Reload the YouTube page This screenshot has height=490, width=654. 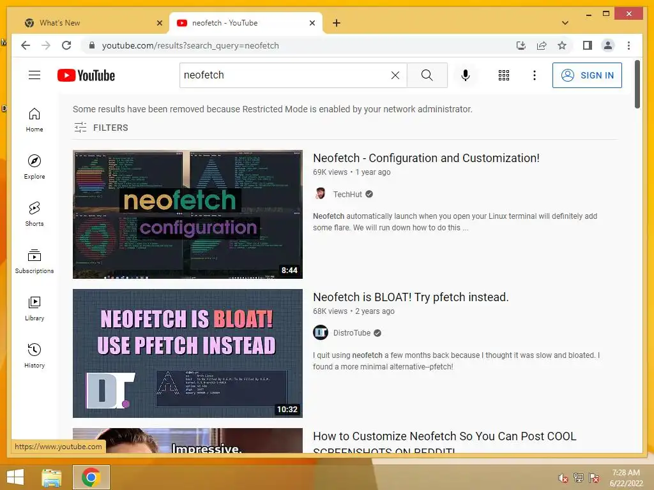coord(66,45)
